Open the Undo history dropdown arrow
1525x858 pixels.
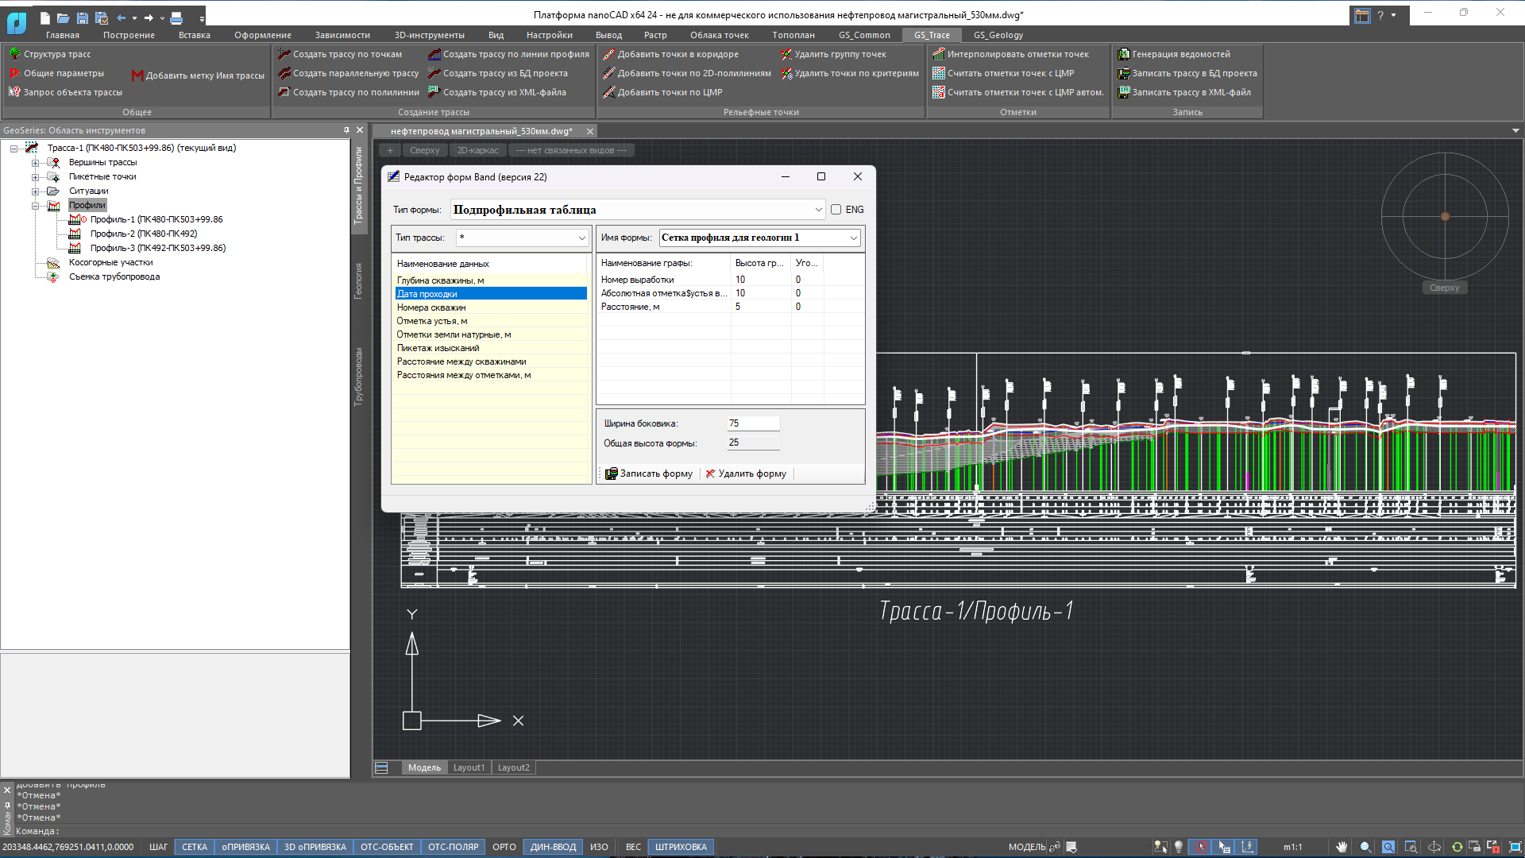[134, 17]
